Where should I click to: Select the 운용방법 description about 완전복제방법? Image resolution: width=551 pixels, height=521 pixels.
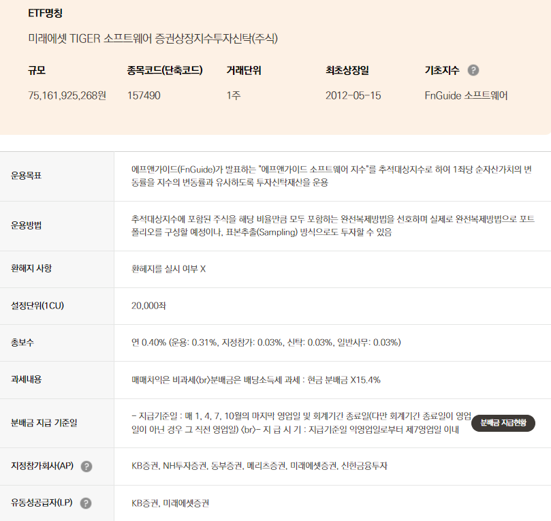(333, 225)
